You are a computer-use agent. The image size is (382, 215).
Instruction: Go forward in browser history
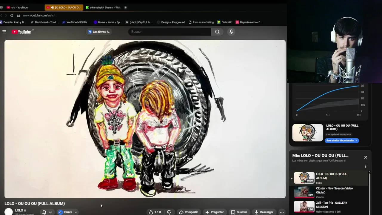click(6, 16)
